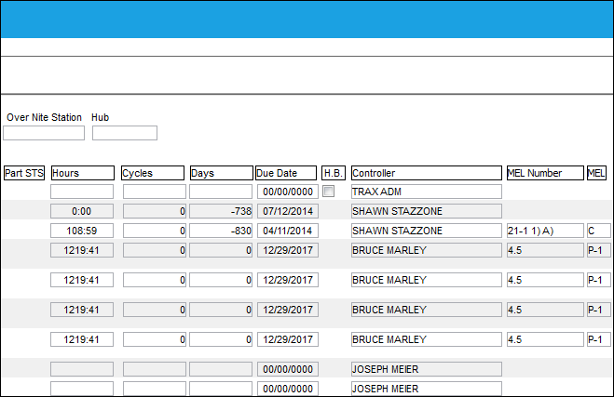Sort by the Hours column header

83,173
